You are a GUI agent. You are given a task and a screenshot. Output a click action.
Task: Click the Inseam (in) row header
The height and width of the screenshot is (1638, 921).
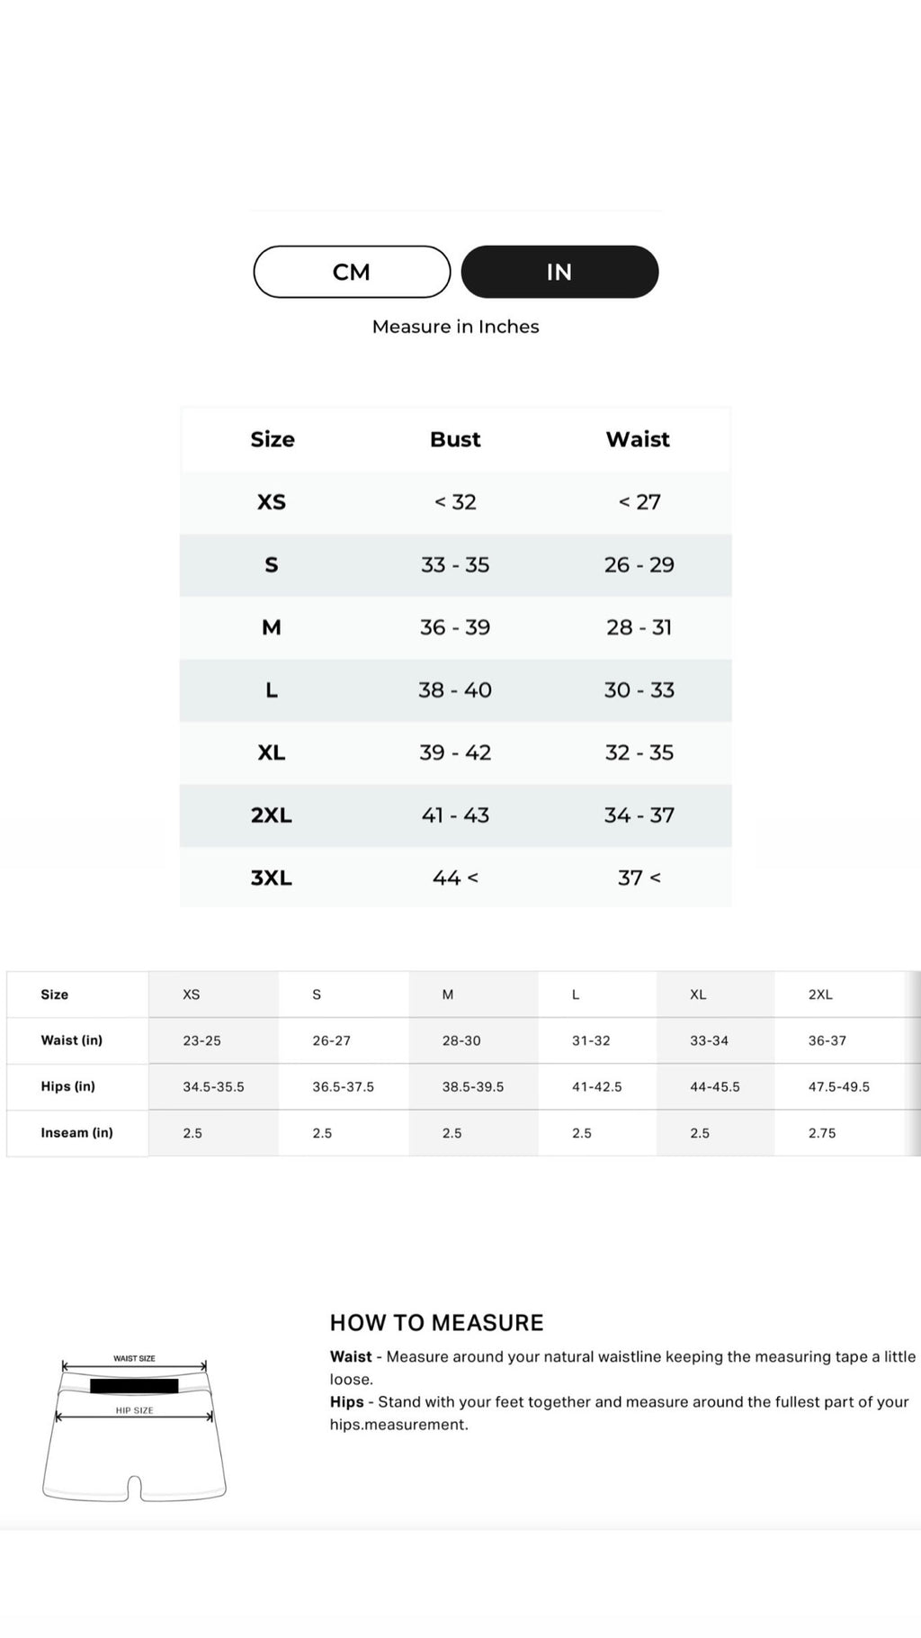[77, 1132]
